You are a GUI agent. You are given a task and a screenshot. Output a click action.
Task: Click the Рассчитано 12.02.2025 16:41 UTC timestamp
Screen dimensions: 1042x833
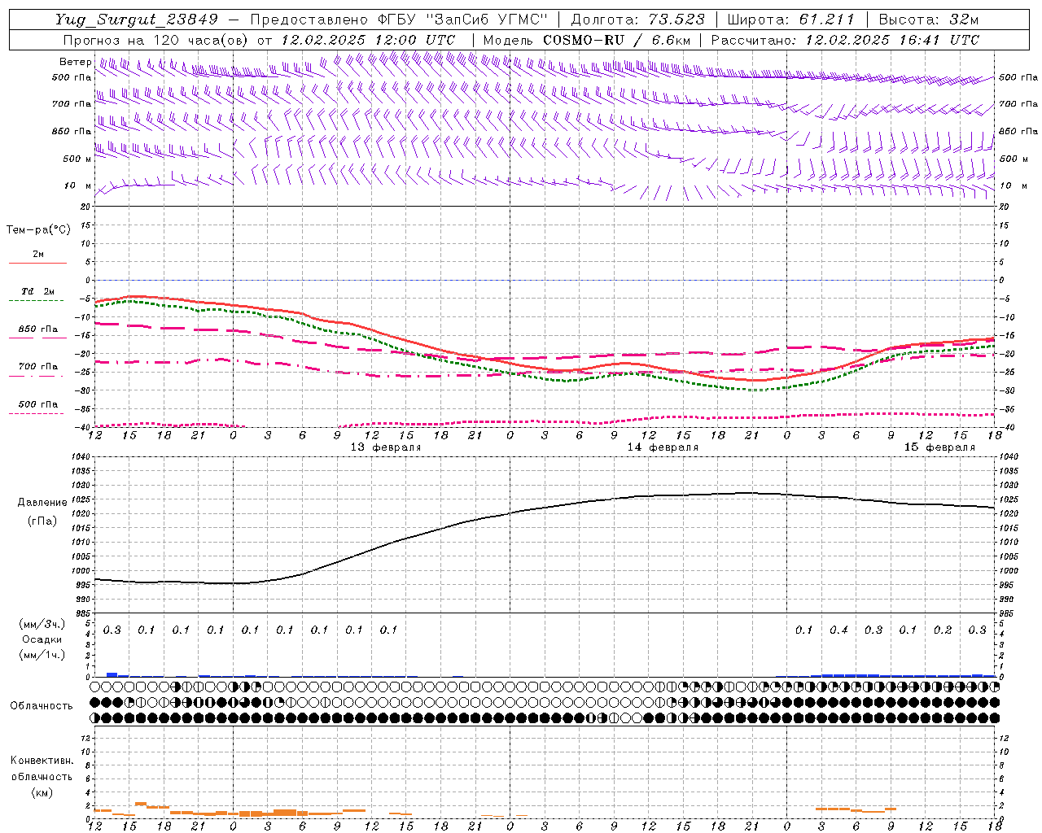[x=845, y=40]
